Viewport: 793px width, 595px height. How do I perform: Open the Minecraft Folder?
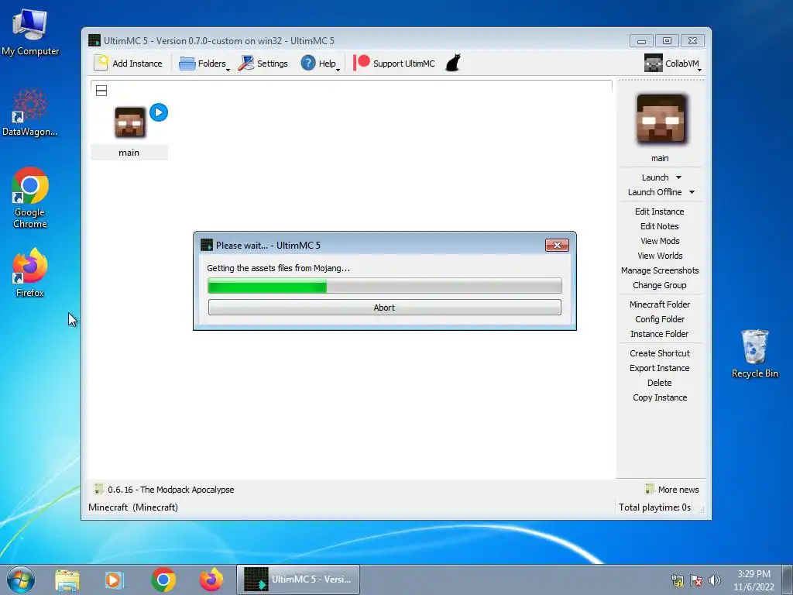(x=660, y=304)
